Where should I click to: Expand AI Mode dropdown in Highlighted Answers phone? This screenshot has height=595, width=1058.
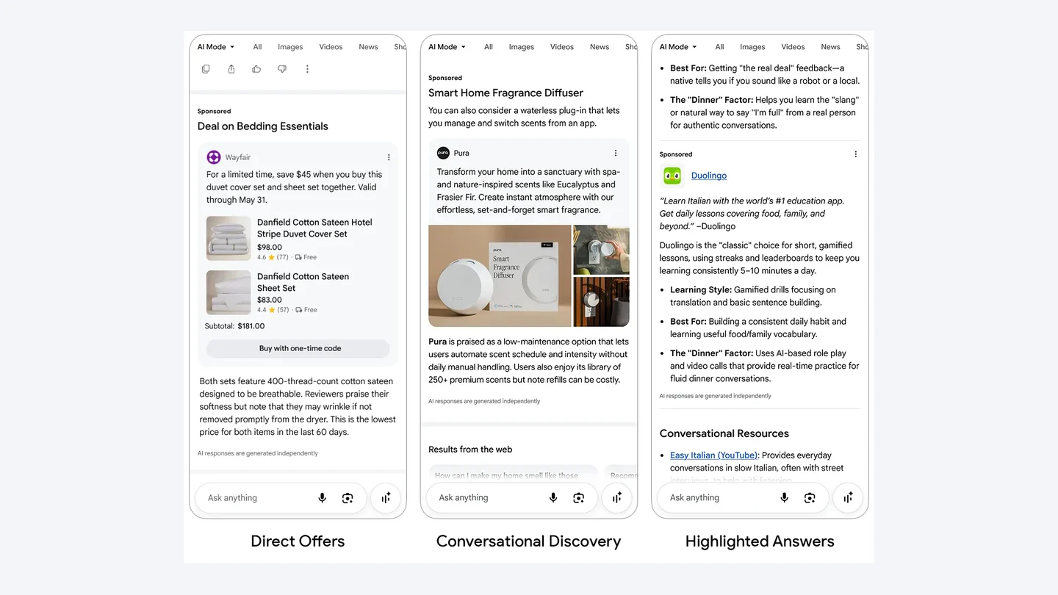click(x=678, y=47)
